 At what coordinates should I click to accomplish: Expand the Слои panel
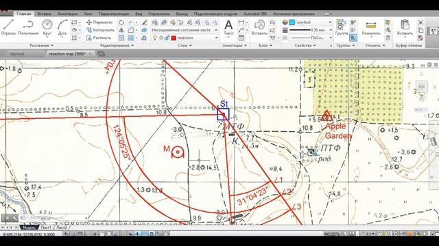click(x=185, y=45)
